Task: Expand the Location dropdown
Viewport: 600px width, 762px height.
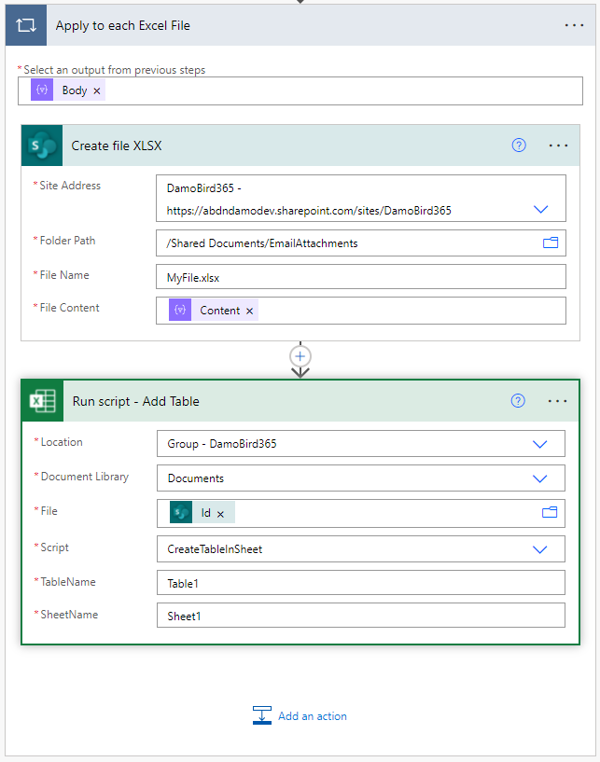Action: (x=539, y=444)
